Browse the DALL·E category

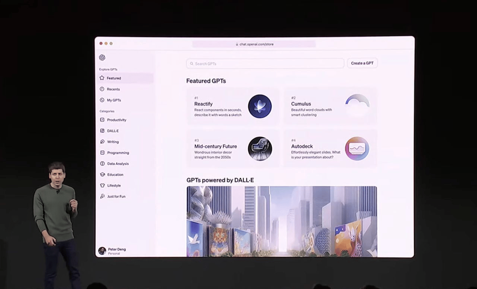pyautogui.click(x=112, y=131)
